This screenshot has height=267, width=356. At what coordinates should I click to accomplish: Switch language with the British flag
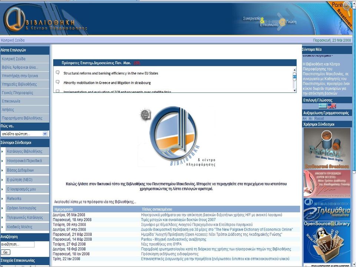(x=332, y=106)
